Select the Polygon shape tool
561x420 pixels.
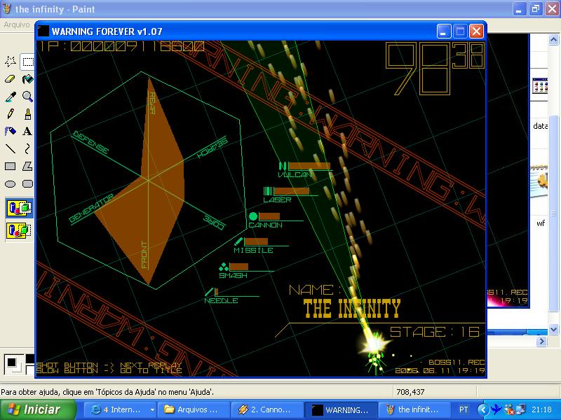click(x=27, y=166)
